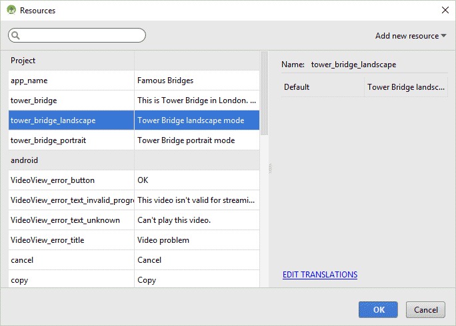Click the Android Studio icon in title bar
Image resolution: width=456 pixels, height=326 pixels.
click(11, 10)
